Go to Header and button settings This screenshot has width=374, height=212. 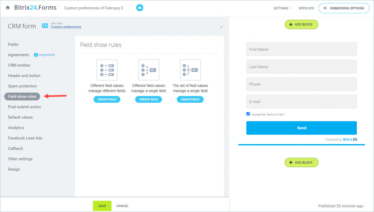pyautogui.click(x=24, y=76)
